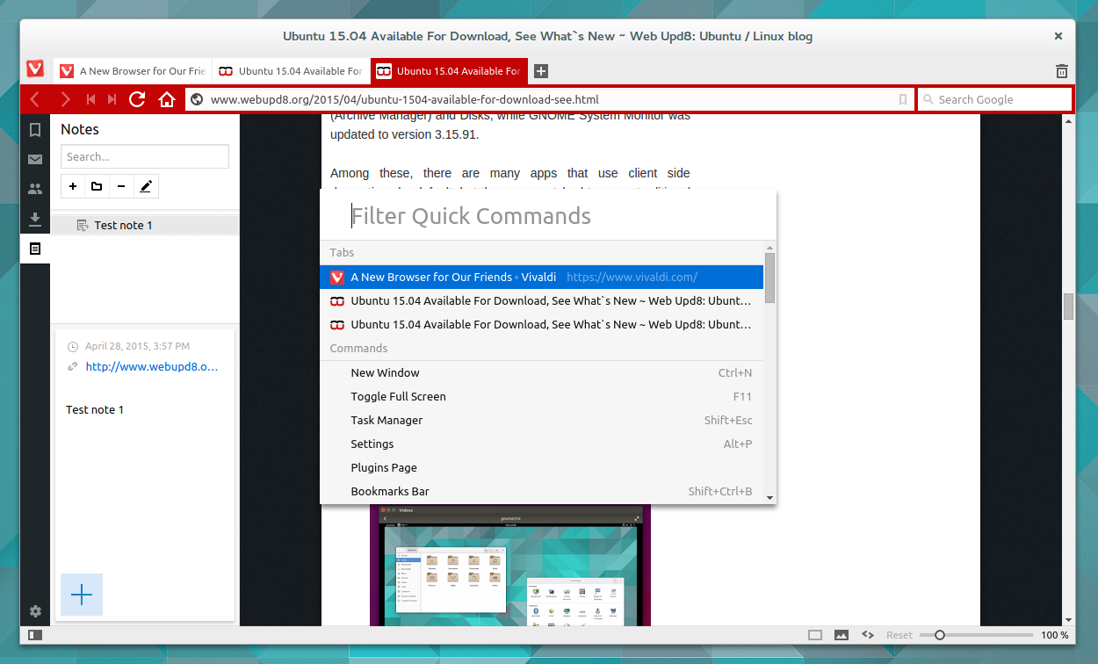
Task: Click the Search Google field
Action: [x=994, y=99]
